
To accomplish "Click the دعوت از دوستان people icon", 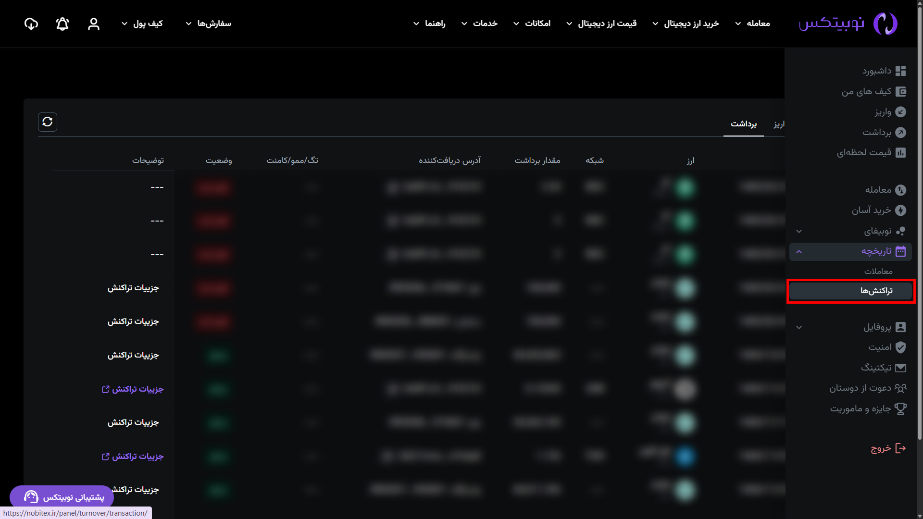I will pyautogui.click(x=901, y=388).
